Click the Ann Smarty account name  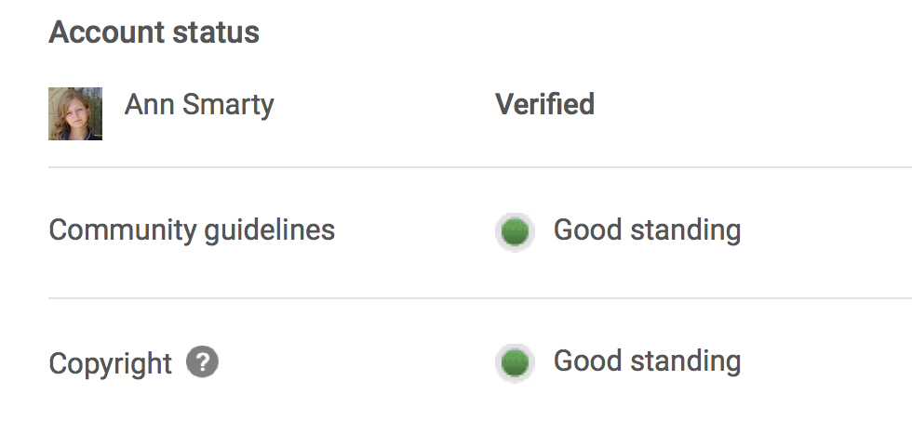[x=199, y=106]
